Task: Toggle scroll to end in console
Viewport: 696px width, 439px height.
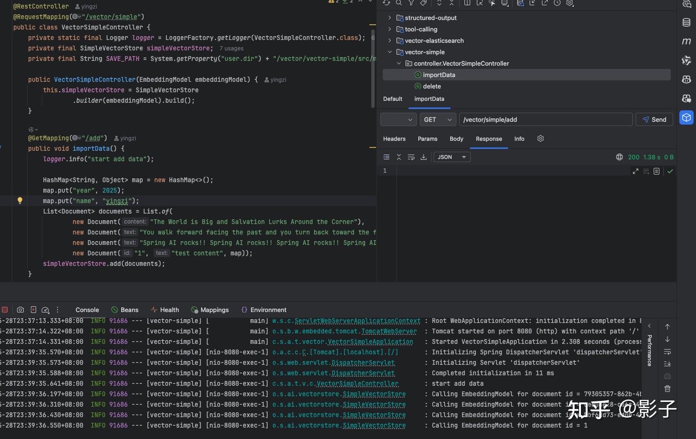Action: coord(667,364)
